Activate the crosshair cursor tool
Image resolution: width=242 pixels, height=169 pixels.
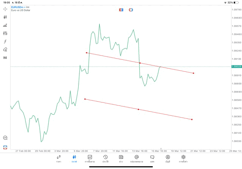coord(5,9)
